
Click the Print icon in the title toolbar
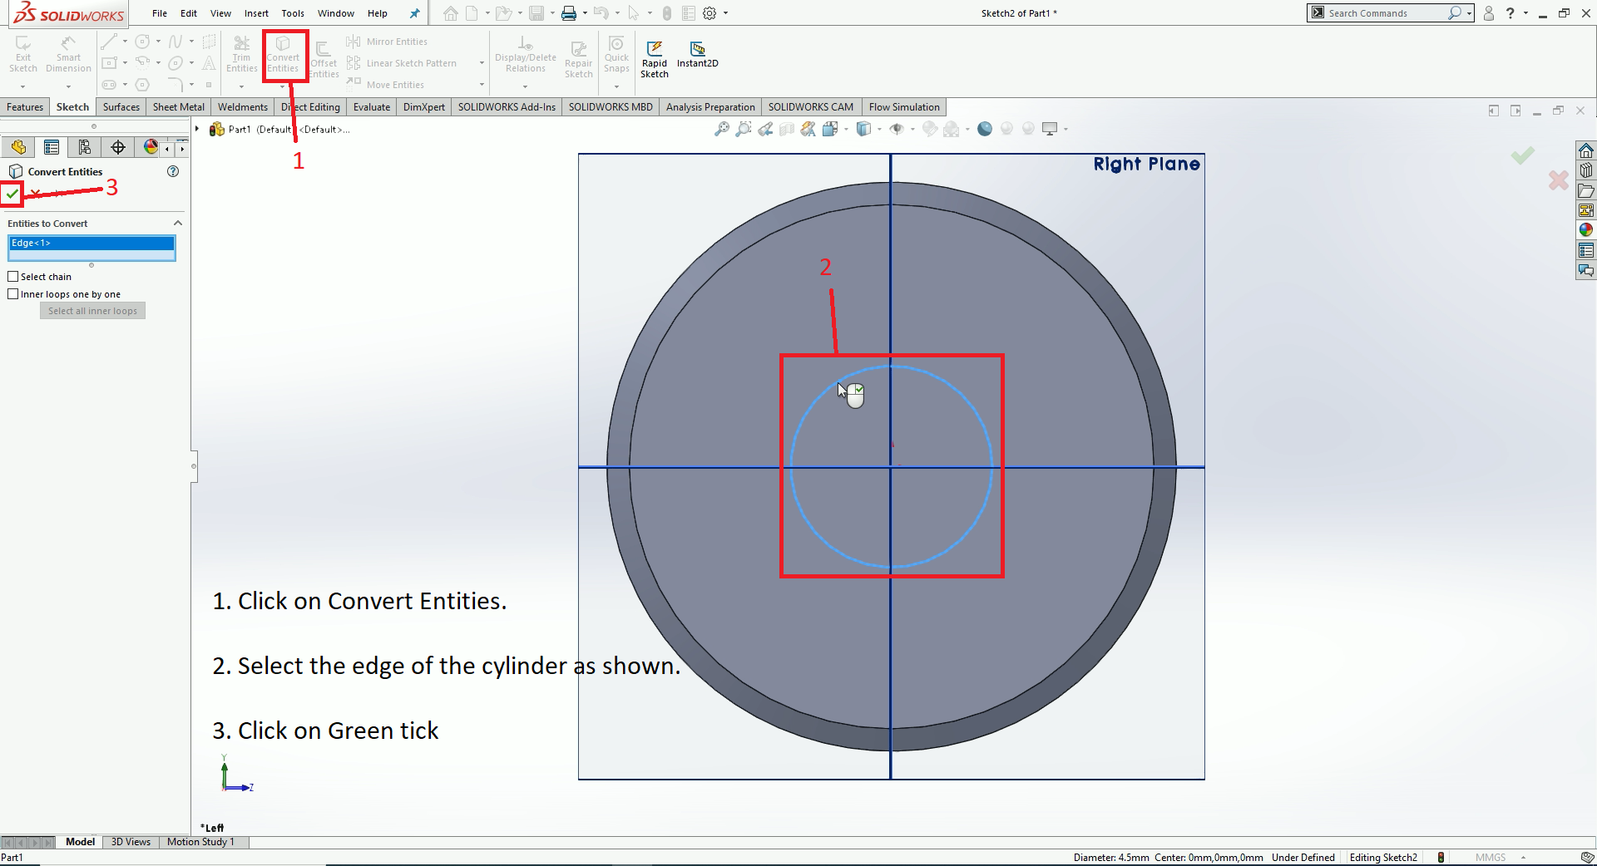(569, 13)
